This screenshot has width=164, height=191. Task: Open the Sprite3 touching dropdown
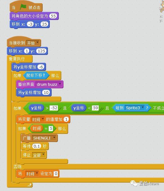tap(143, 107)
